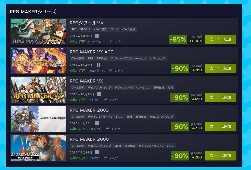Click the ¥450 discounted price for VX
This screenshot has width=251, height=170.
click(197, 99)
